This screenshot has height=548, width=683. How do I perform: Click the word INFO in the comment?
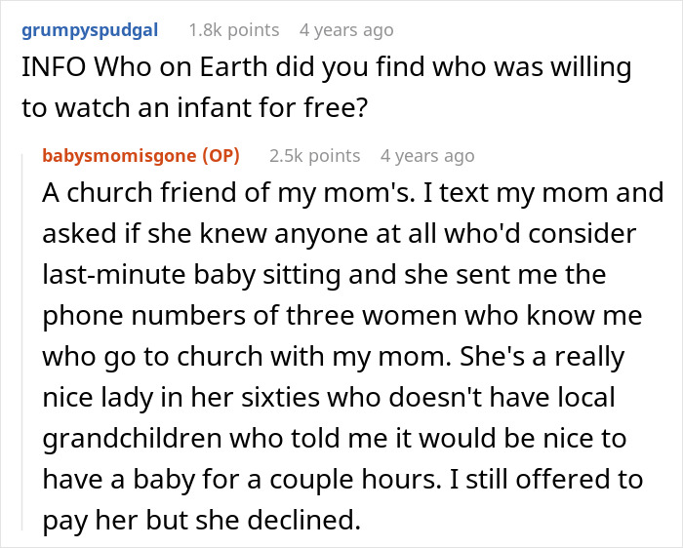pyautogui.click(x=47, y=68)
